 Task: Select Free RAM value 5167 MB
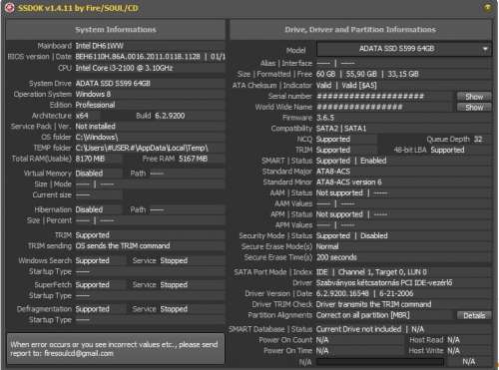click(193, 159)
